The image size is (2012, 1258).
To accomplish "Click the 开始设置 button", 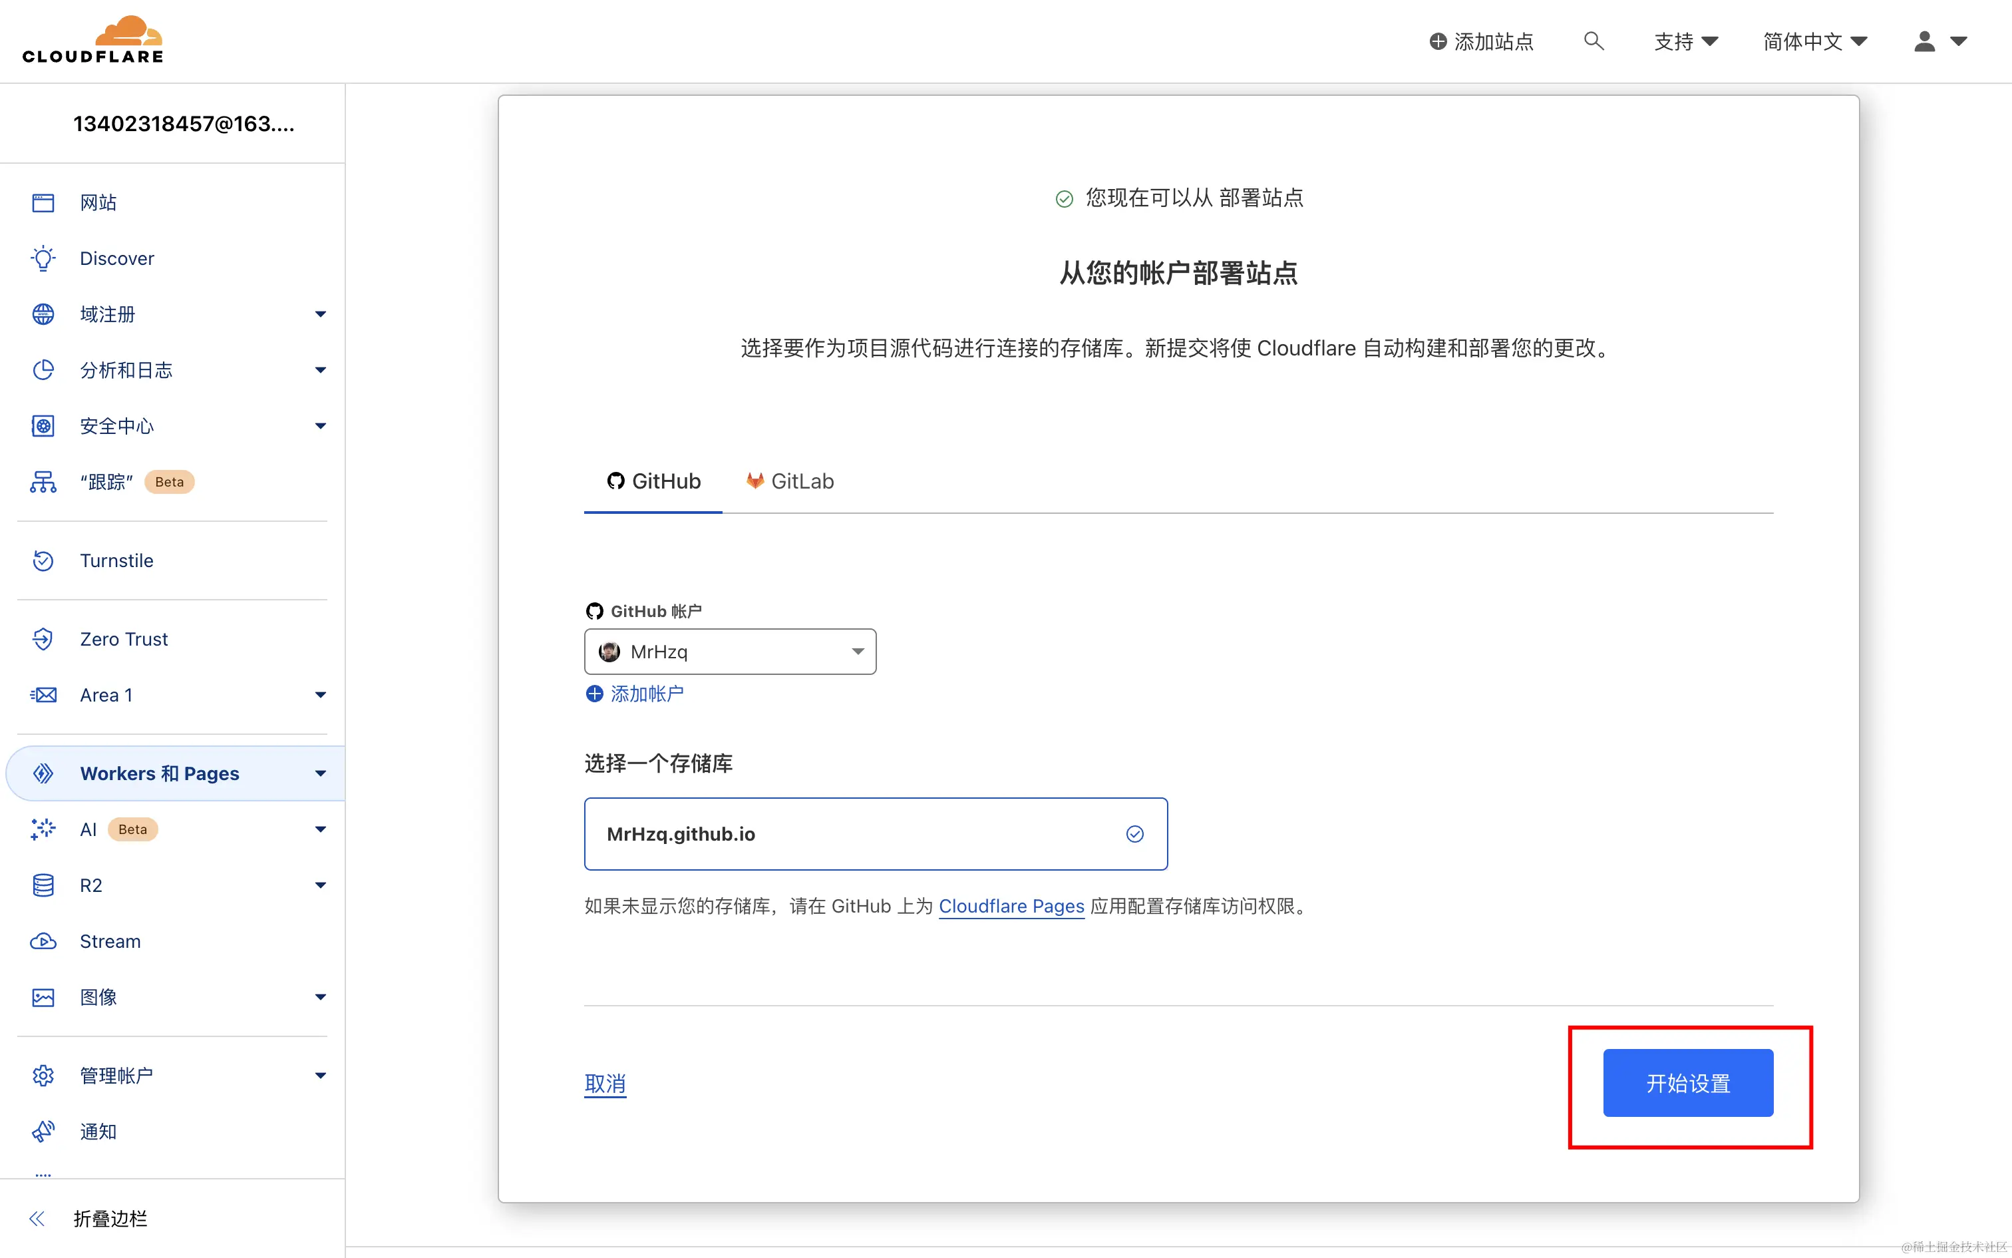I will pyautogui.click(x=1688, y=1082).
